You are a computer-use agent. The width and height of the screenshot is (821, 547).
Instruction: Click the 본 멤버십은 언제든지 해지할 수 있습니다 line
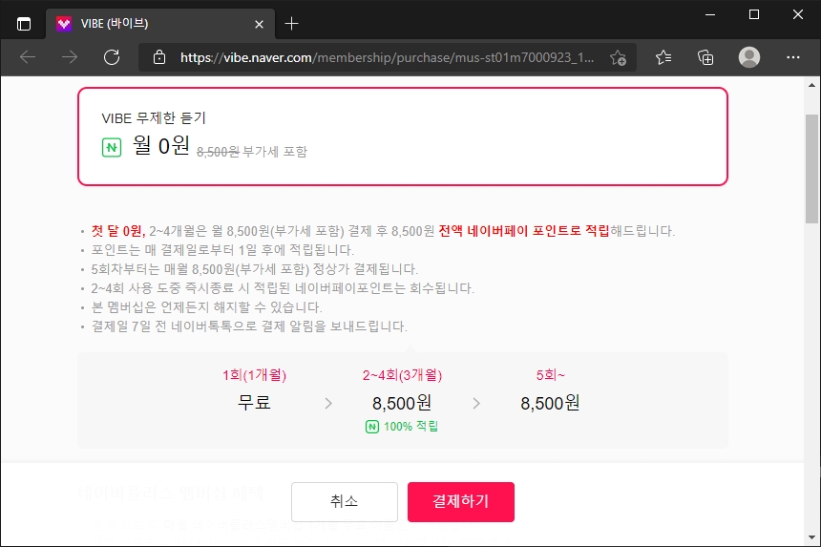coord(207,306)
